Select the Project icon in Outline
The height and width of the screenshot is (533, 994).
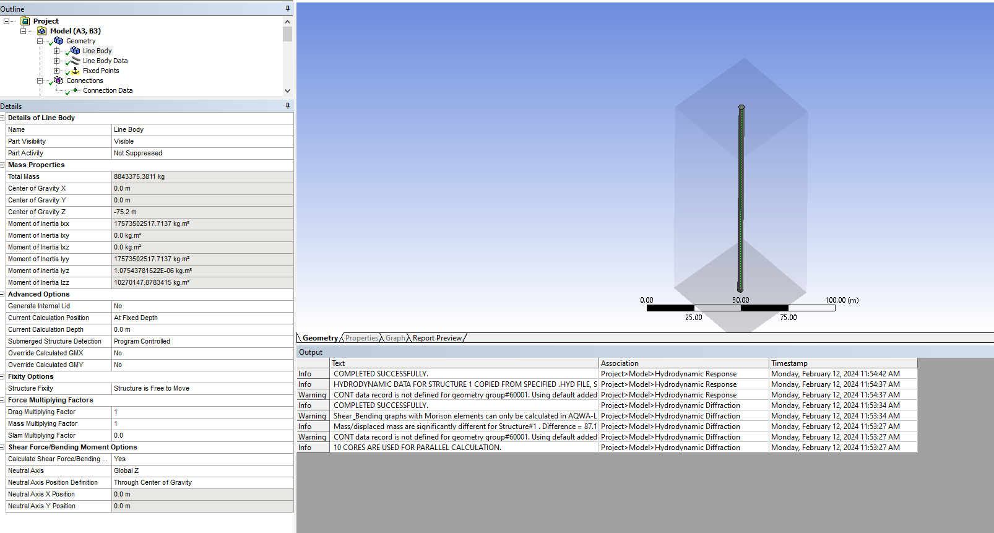point(25,21)
